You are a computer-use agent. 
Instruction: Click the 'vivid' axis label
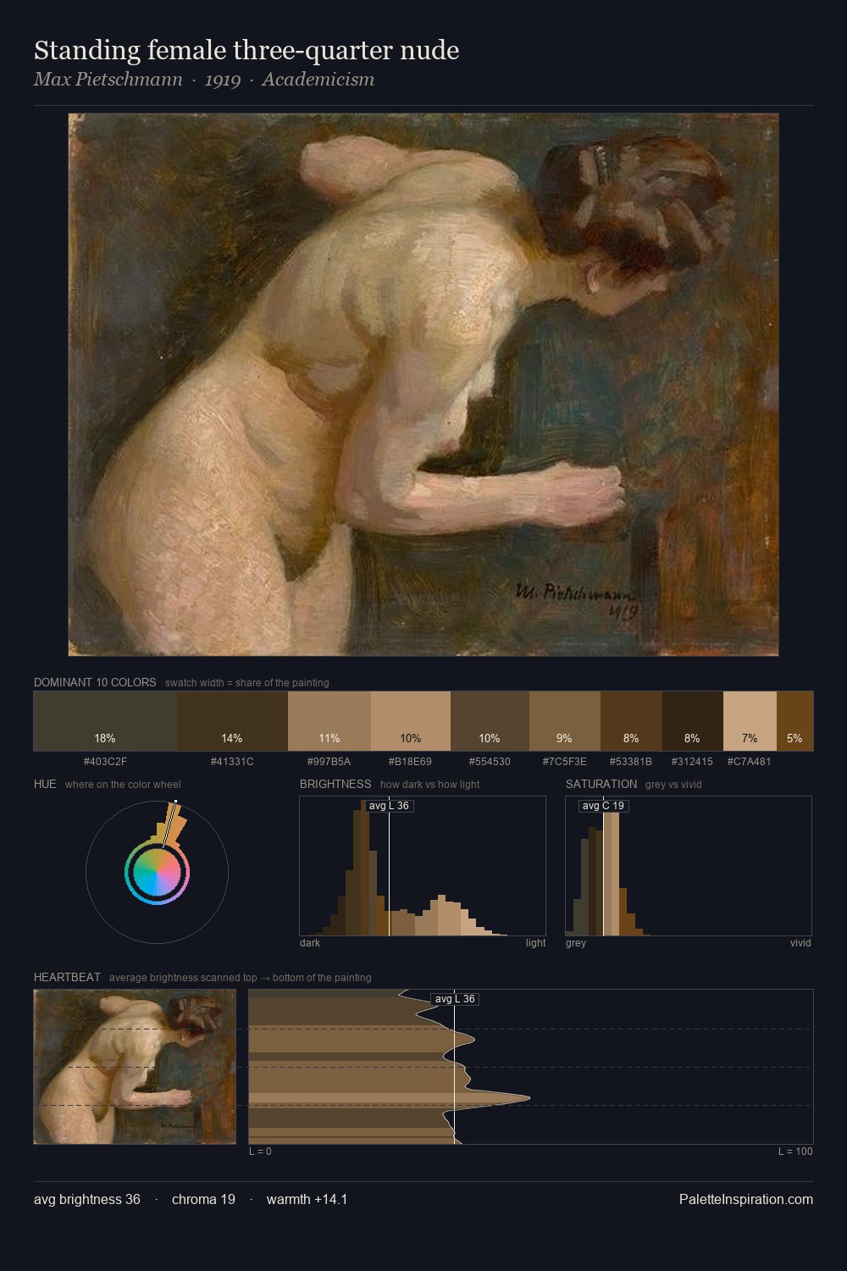(800, 943)
